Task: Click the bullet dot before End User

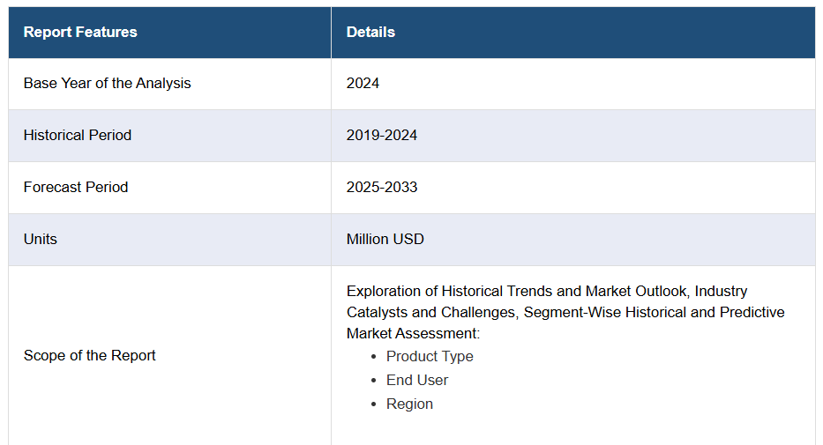Action: coord(374,380)
